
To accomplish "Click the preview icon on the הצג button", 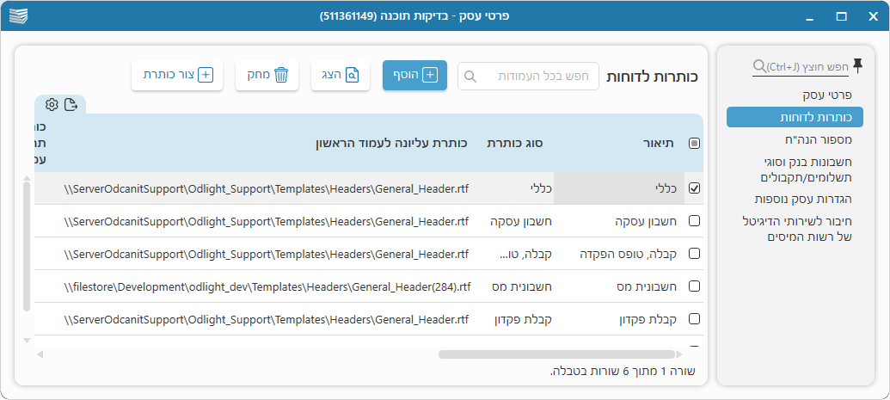I will (x=353, y=76).
